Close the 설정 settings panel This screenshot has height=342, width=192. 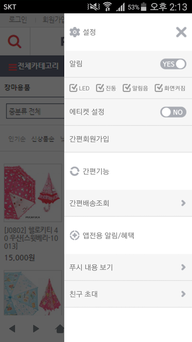181,32
